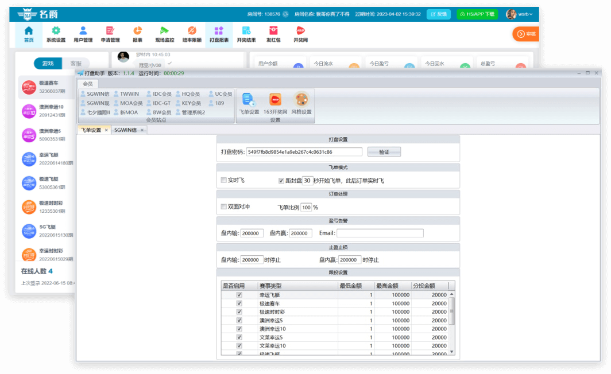
Task: Open the 报表 reports icon
Action: tap(137, 34)
